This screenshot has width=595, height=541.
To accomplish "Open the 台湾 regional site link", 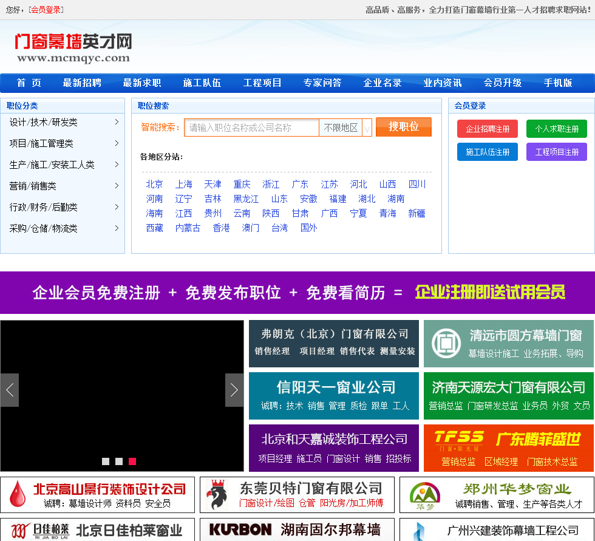I will (280, 228).
